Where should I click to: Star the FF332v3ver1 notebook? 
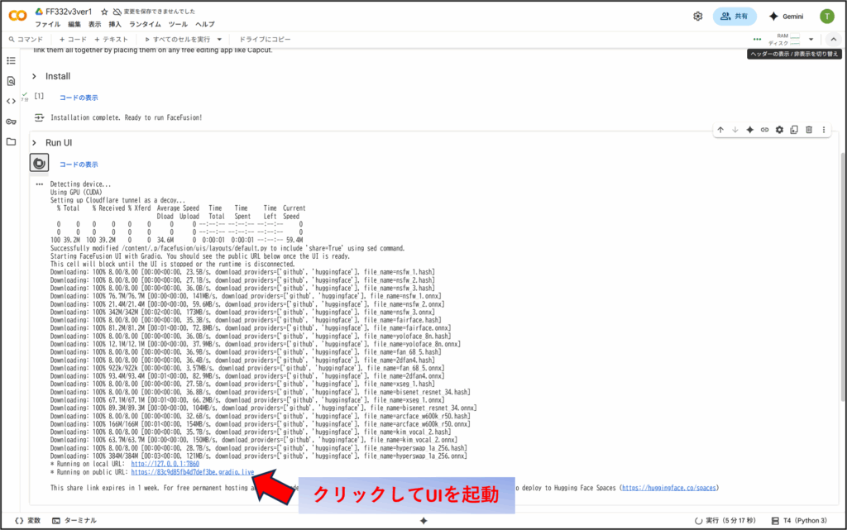104,12
